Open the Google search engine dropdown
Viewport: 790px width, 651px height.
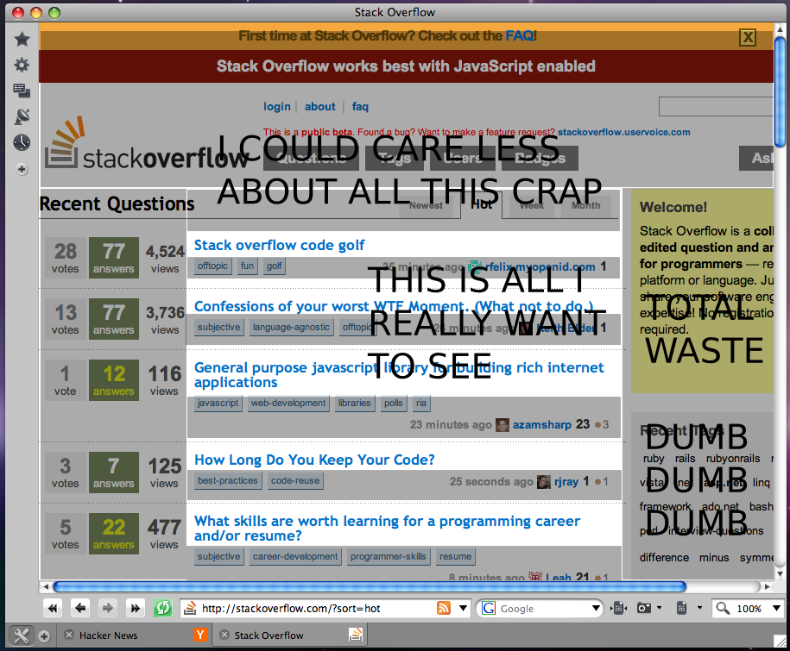[x=596, y=608]
